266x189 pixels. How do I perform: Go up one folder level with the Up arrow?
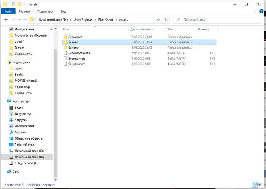25,19
